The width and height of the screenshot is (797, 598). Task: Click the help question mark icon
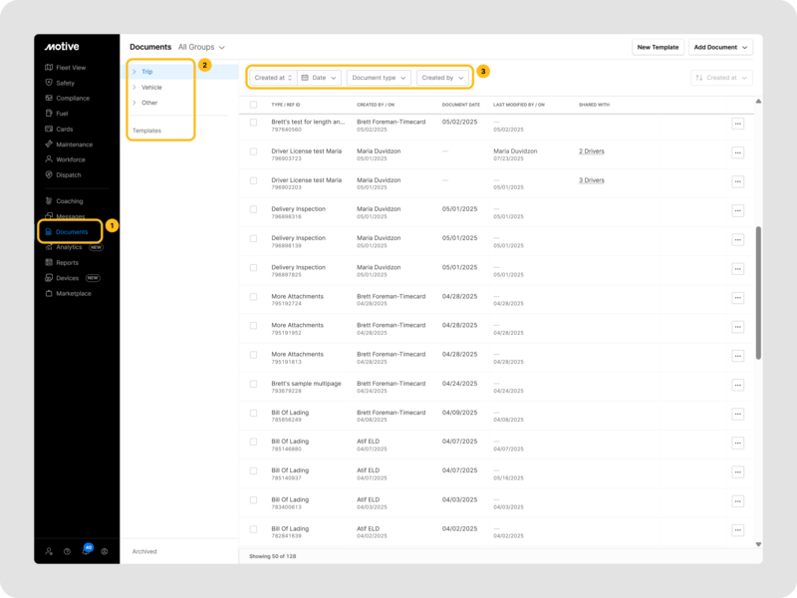(x=67, y=551)
